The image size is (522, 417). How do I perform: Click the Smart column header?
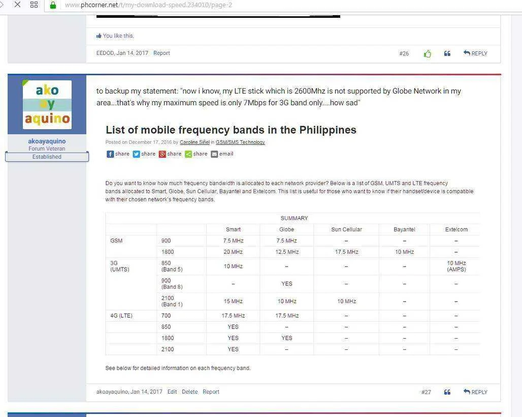(x=233, y=229)
